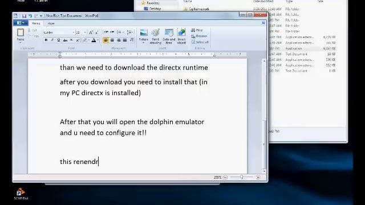Screen dimensions: 365x205
Task: Switch to the Home ribbon tab
Action: [36, 23]
